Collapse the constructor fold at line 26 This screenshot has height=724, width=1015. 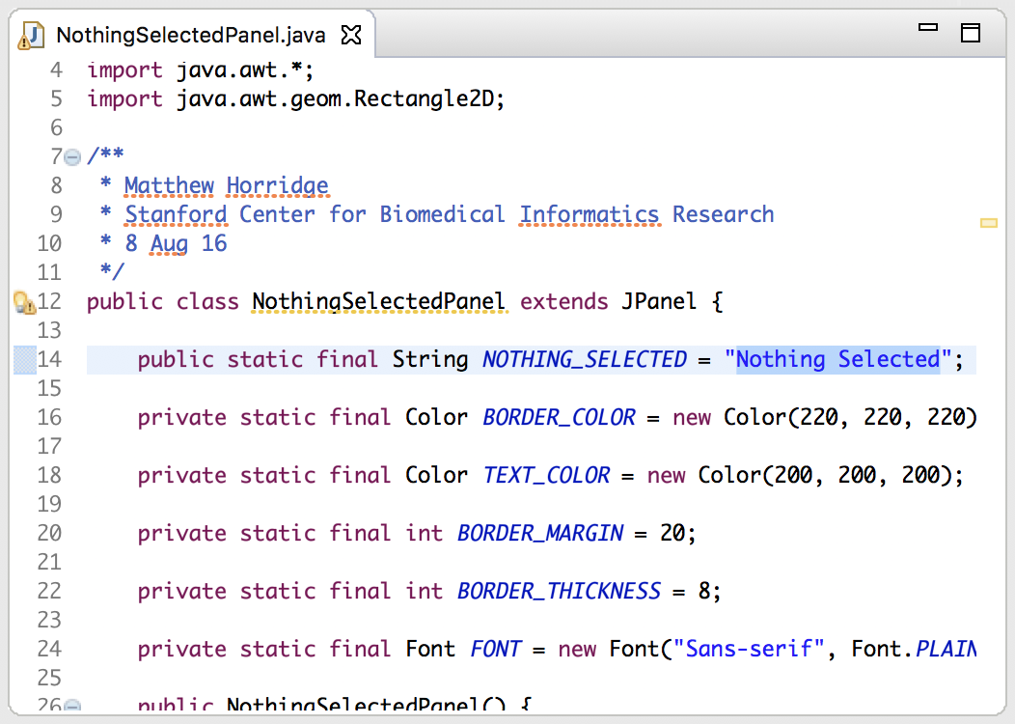click(72, 706)
